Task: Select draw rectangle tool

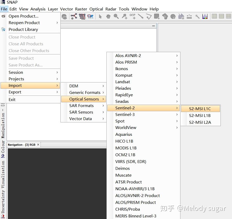Action: click(x=157, y=16)
